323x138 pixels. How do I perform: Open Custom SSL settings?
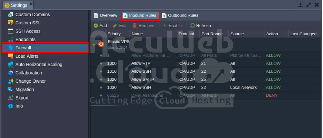[x=28, y=23]
